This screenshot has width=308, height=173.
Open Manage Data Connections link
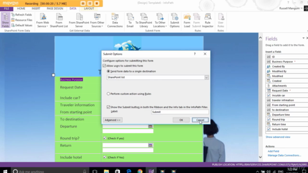click(284, 155)
